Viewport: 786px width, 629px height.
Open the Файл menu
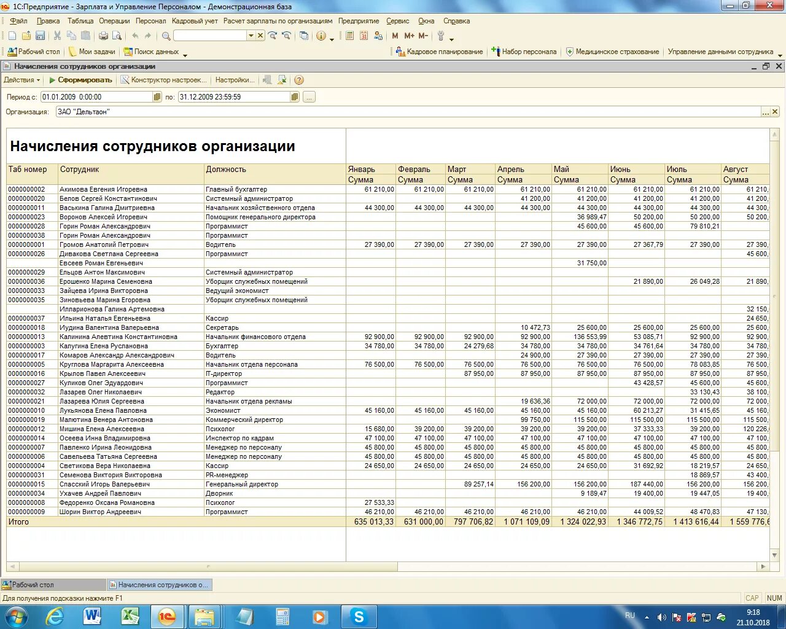18,21
